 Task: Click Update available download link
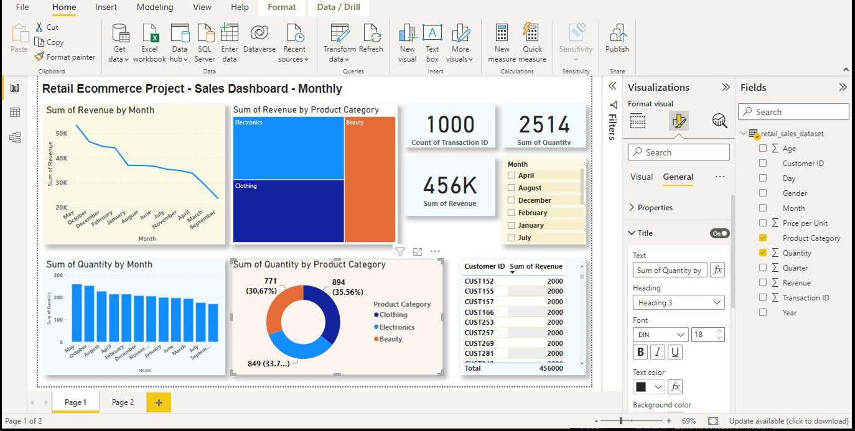[788, 421]
